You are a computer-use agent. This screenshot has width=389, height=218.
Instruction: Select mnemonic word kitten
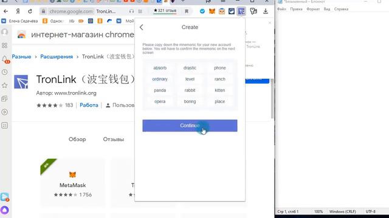pos(220,90)
